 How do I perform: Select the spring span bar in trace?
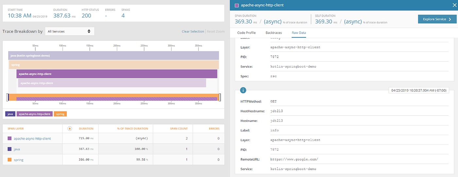(x=114, y=65)
